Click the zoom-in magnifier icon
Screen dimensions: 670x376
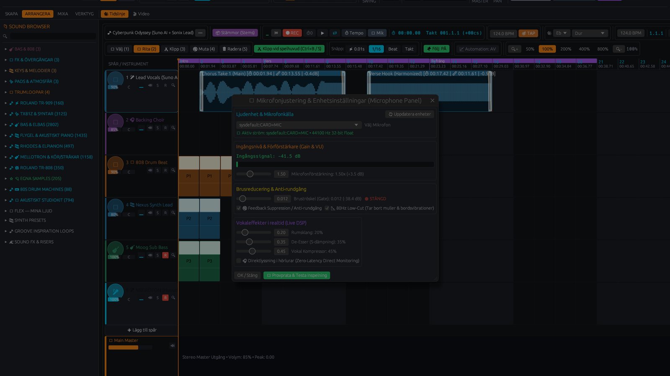515,49
